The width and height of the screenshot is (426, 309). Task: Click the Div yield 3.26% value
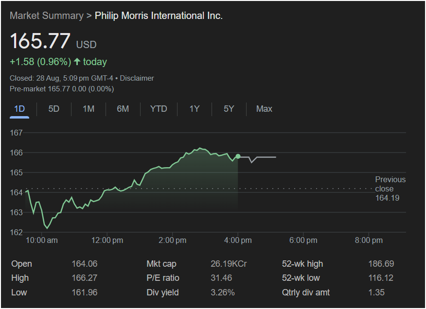click(x=223, y=292)
